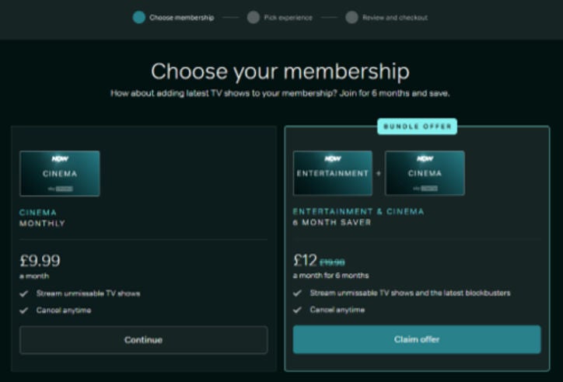Click checkmark beside latest blockbusters feature

[298, 293]
